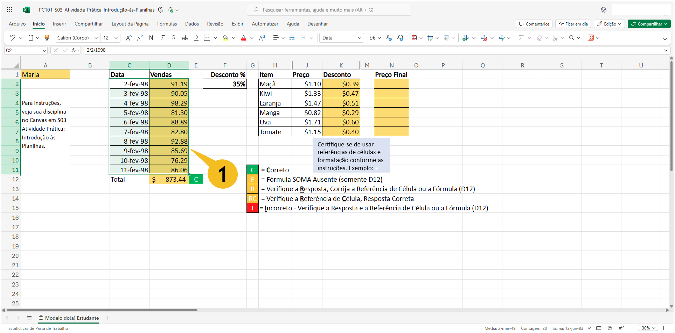675x333 pixels.
Task: Open the Edição mode button
Action: click(609, 24)
